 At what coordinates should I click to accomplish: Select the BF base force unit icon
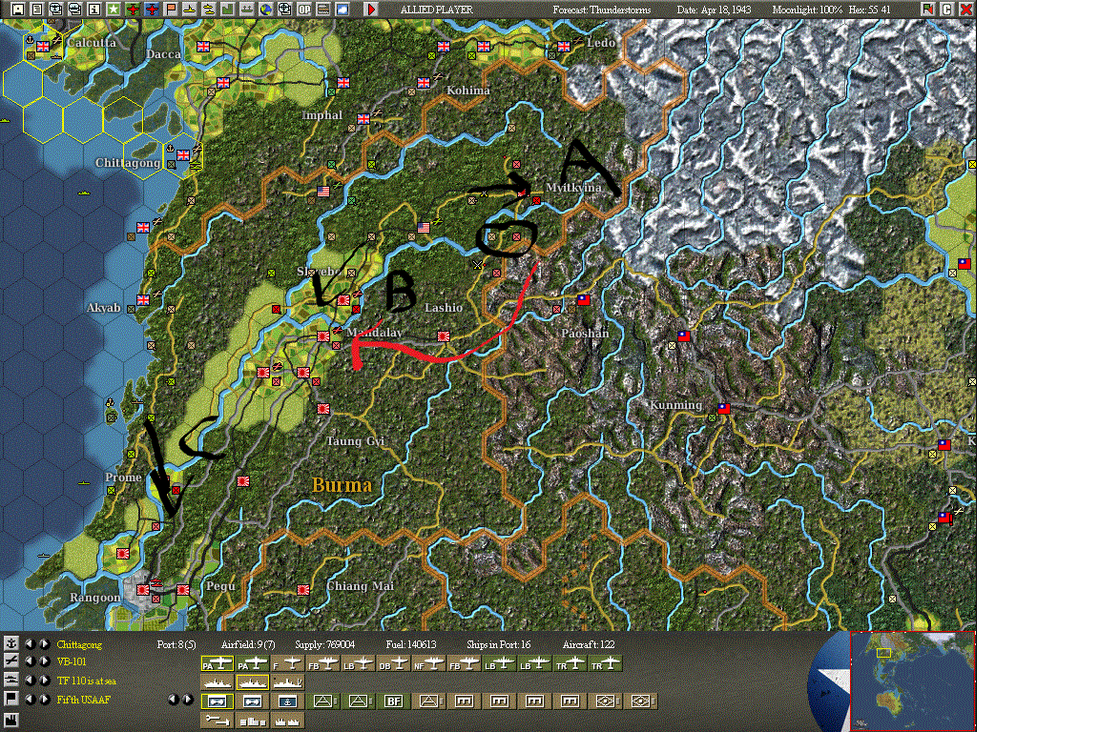click(x=394, y=701)
